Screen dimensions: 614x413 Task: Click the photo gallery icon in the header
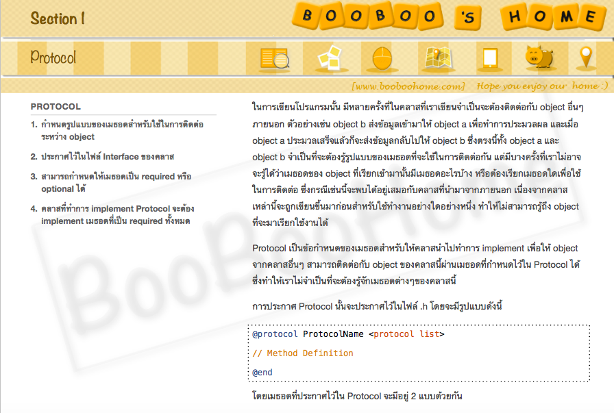click(x=330, y=58)
